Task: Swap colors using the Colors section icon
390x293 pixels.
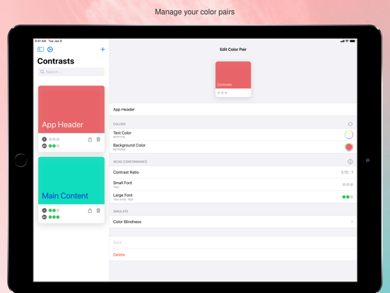Action: point(350,124)
